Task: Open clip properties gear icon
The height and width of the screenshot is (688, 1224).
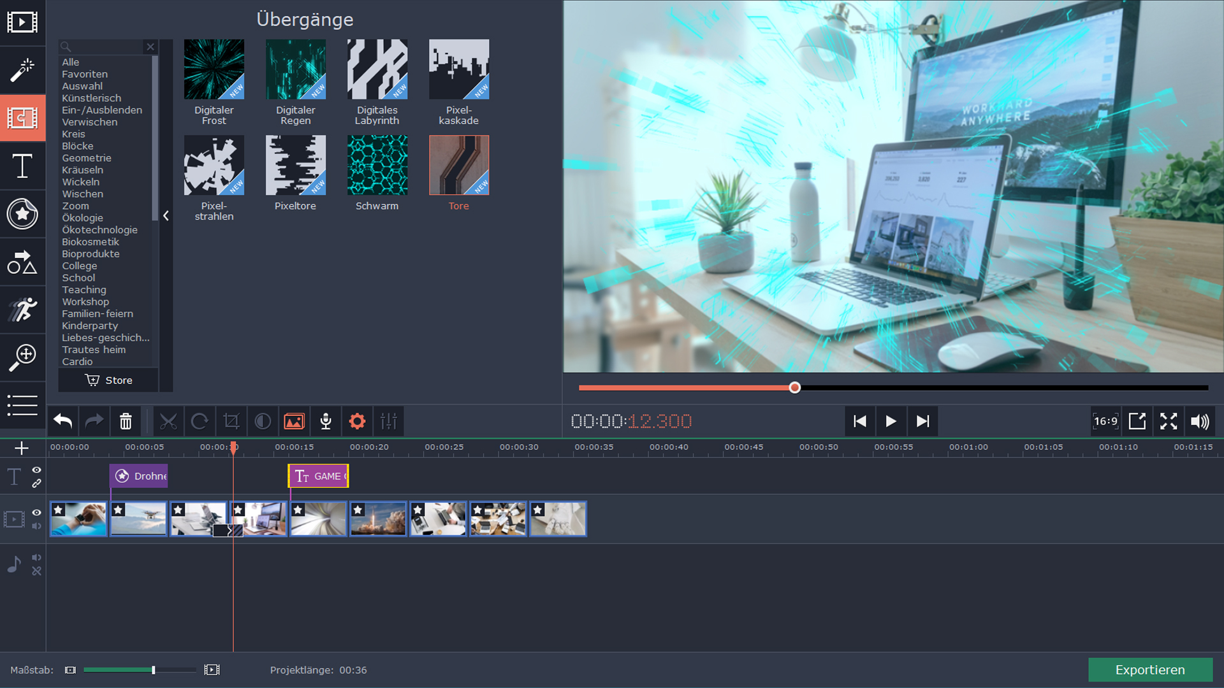Action: (357, 421)
